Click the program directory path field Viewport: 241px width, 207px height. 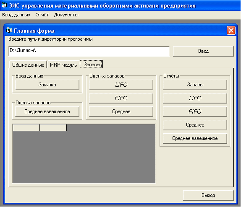point(89,51)
